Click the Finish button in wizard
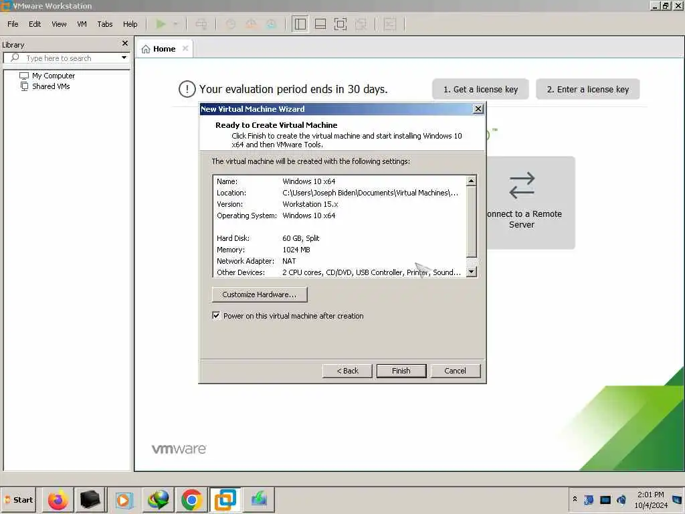Viewport: 685px width, 514px height. pos(401,371)
